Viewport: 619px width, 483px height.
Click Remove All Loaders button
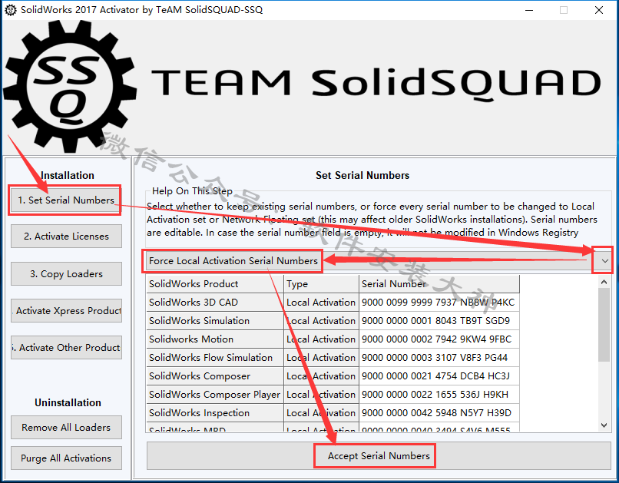click(66, 428)
